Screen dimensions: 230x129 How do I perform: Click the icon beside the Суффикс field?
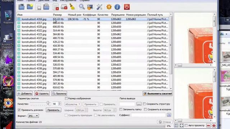tap(169, 115)
